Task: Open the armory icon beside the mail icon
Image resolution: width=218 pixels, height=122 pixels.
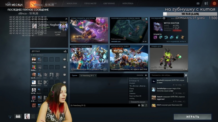Action: pos(206,4)
